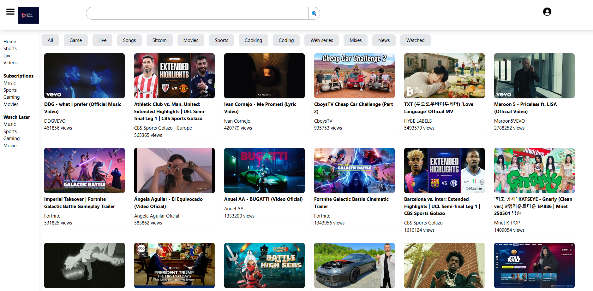Open Gaming under Subscriptions
The image size is (593, 291).
pyautogui.click(x=12, y=97)
